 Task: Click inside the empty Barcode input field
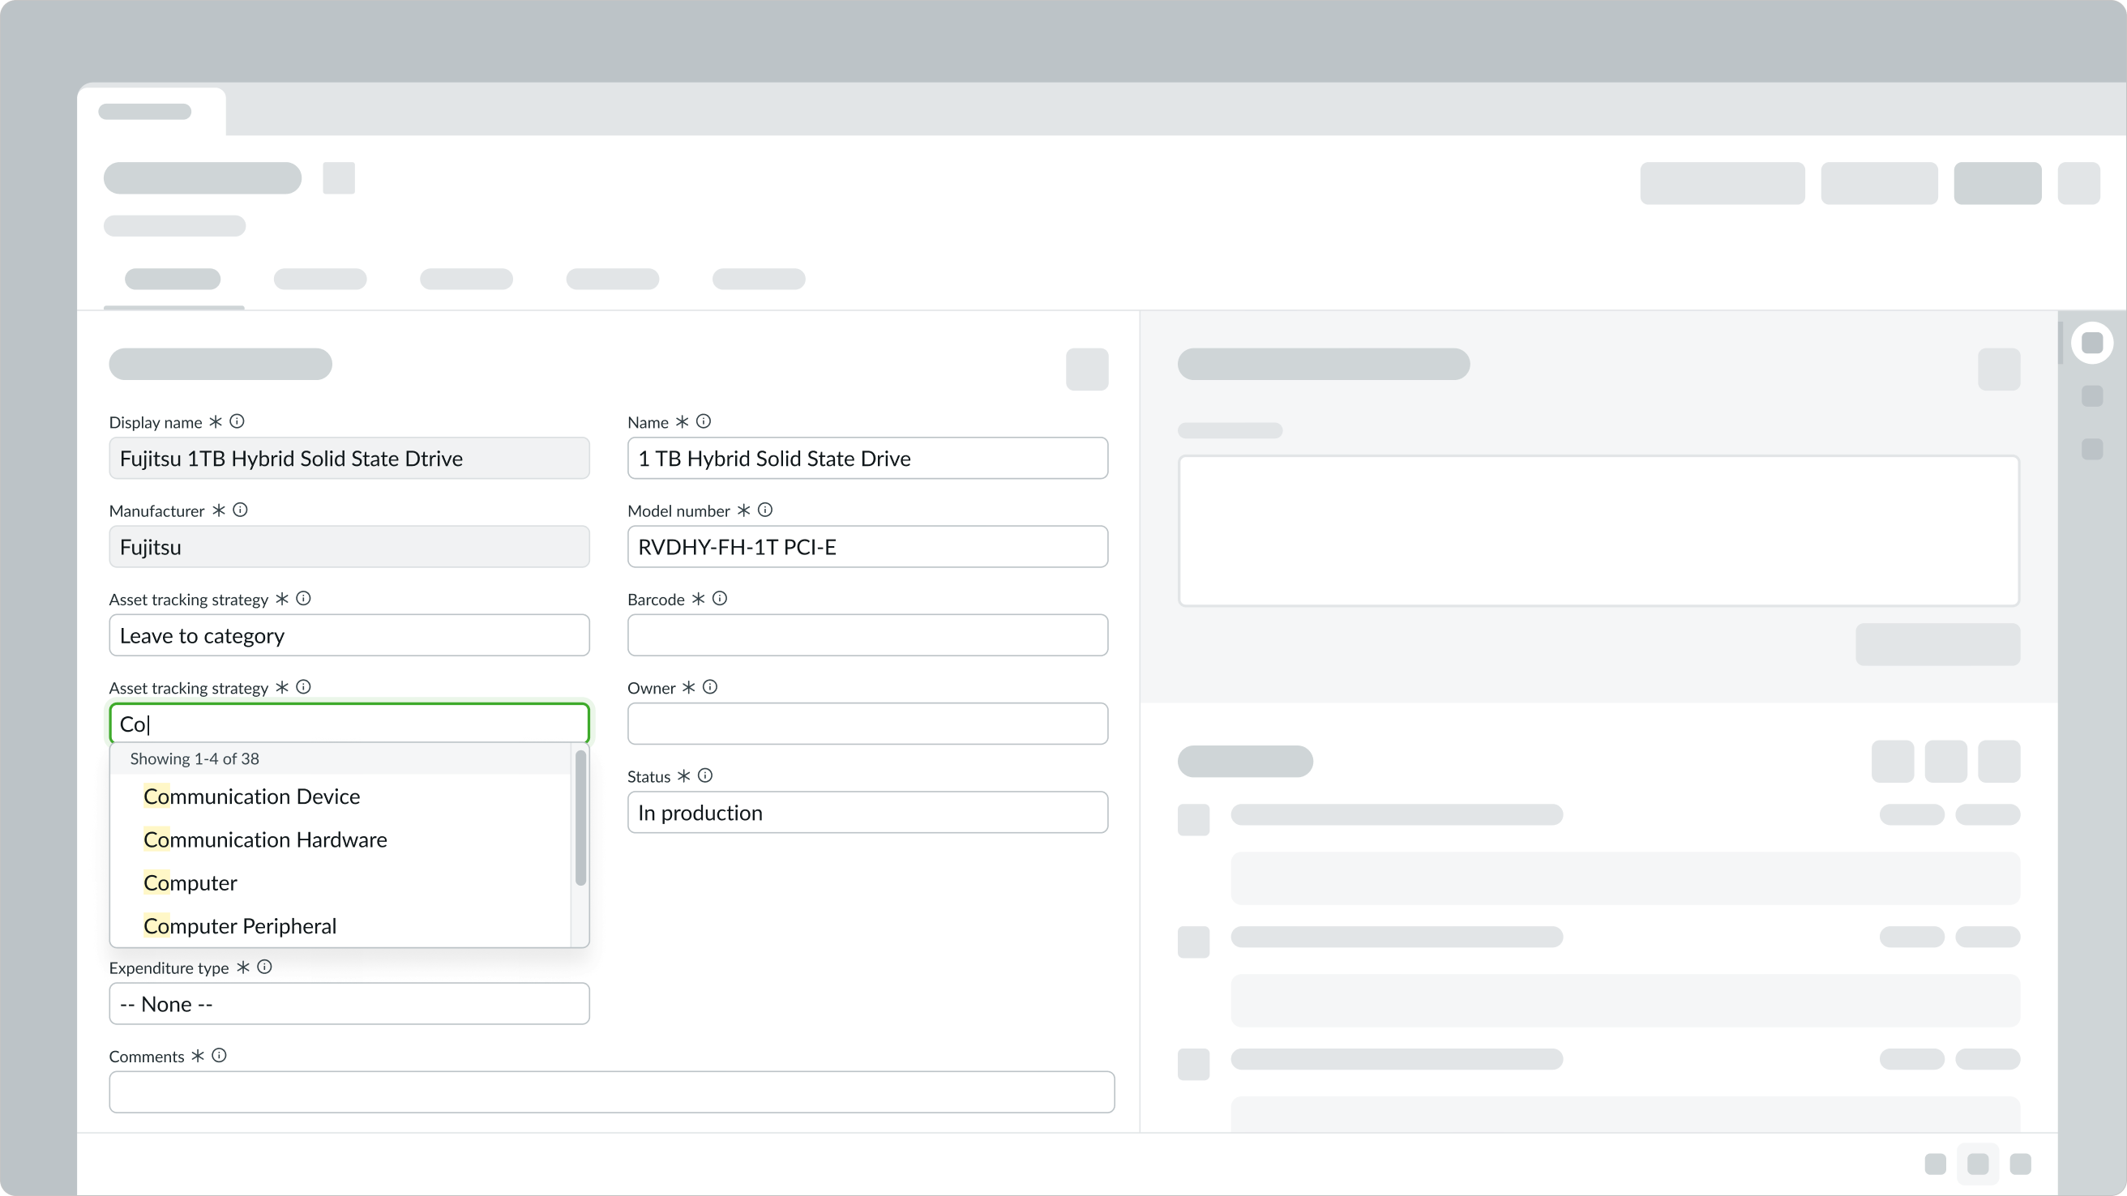[867, 634]
